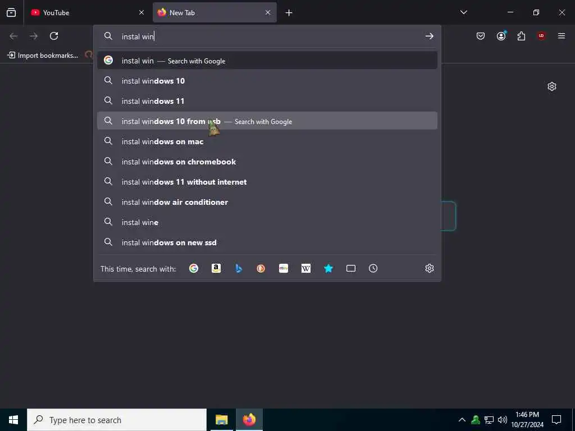This screenshot has width=575, height=431.
Task: Search open tabs with tab icon
Action: [x=351, y=268]
